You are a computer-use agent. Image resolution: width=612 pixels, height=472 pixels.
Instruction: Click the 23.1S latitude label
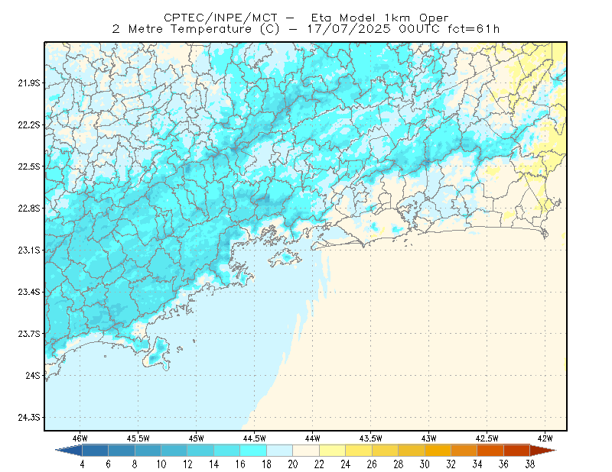(x=28, y=251)
